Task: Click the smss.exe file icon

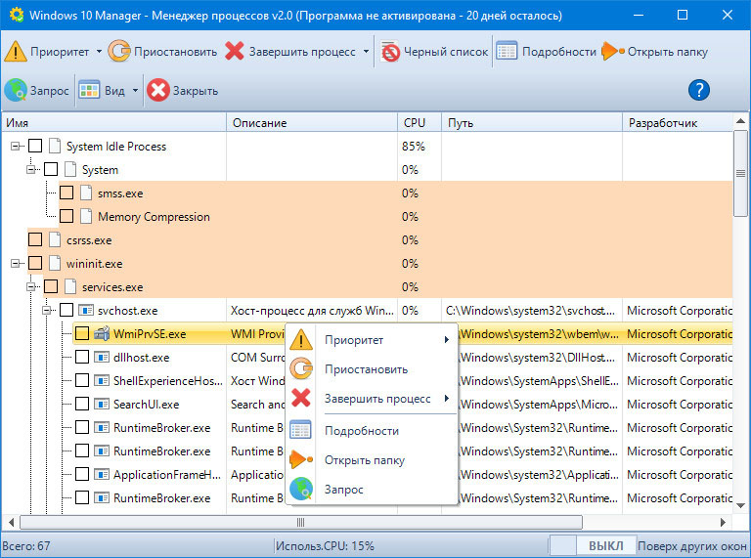Action: pyautogui.click(x=86, y=193)
